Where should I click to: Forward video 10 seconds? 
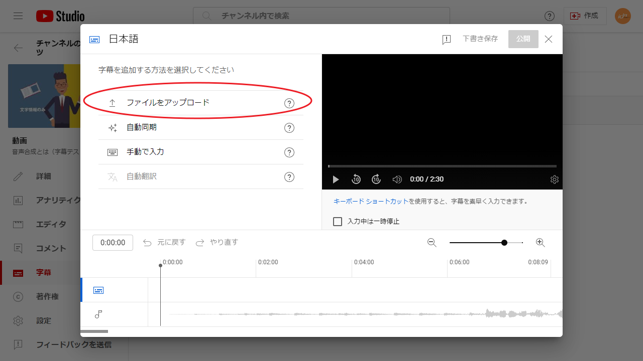tap(376, 179)
